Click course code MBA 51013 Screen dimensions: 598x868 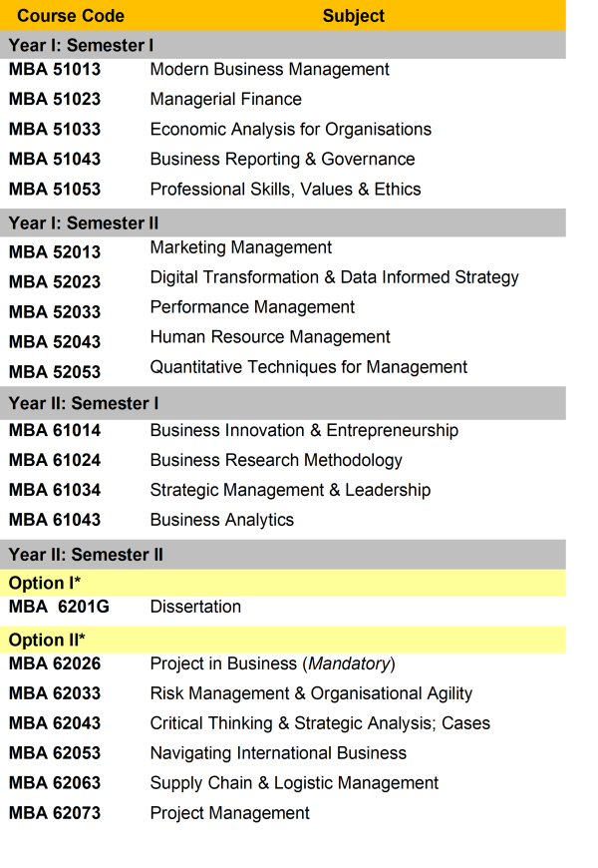click(x=55, y=69)
